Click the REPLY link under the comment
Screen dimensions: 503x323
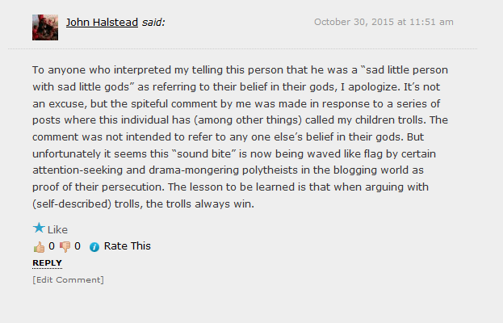coord(47,263)
